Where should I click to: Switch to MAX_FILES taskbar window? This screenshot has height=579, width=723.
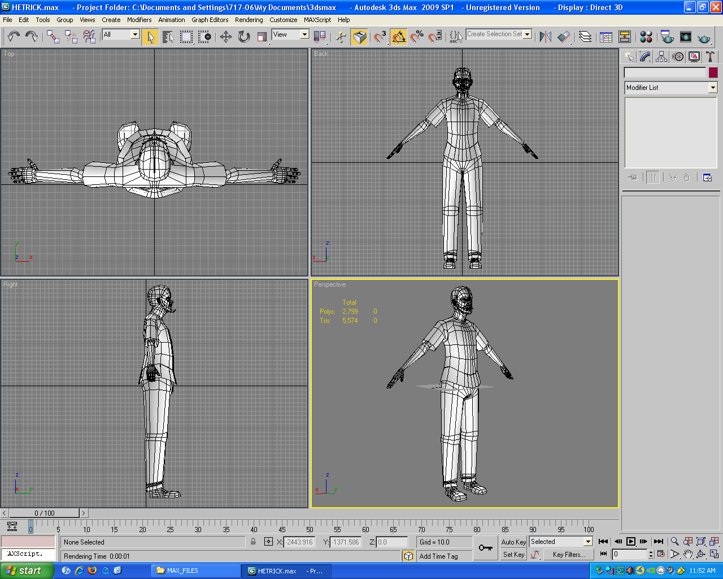coord(197,571)
